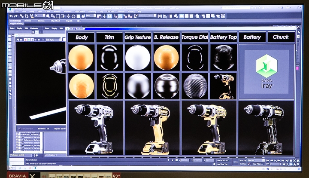Click the Battery Top button
This screenshot has height=178, width=309.
[224, 37]
